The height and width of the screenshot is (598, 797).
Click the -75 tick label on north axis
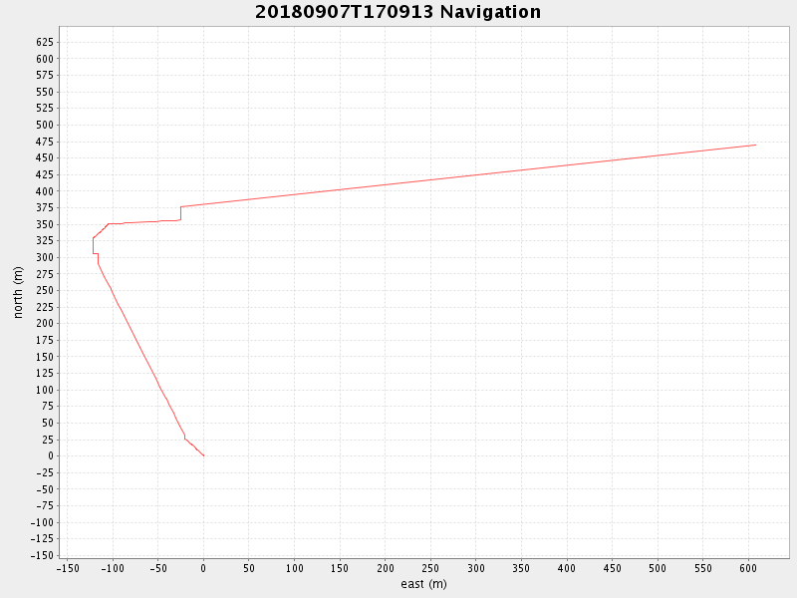[43, 505]
